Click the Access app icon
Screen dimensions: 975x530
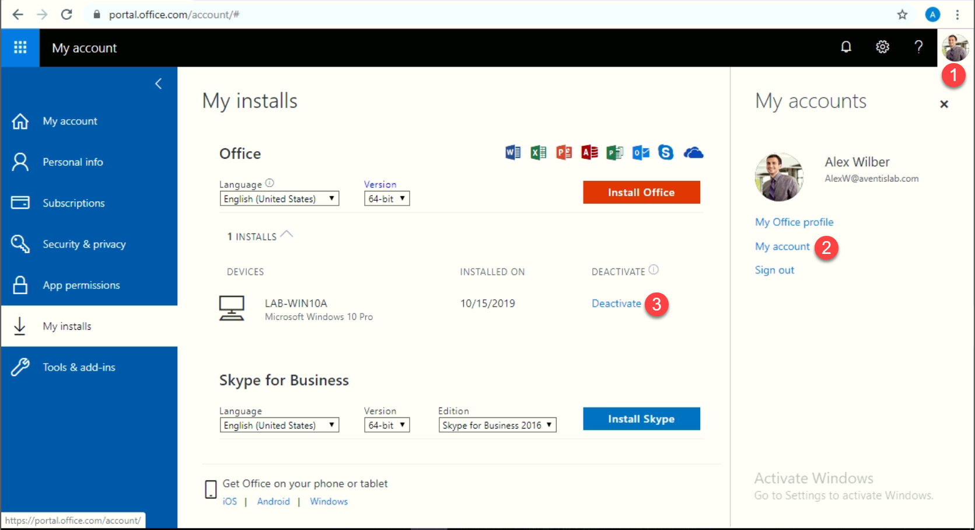tap(589, 153)
